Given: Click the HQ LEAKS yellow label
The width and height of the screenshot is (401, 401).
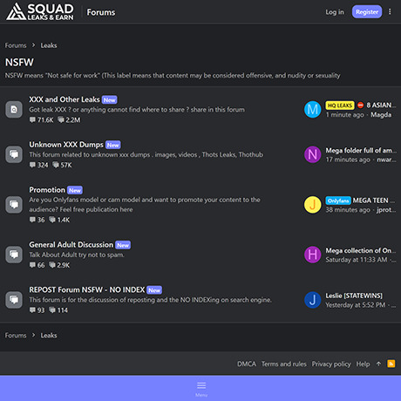Looking at the screenshot, I should coord(340,105).
